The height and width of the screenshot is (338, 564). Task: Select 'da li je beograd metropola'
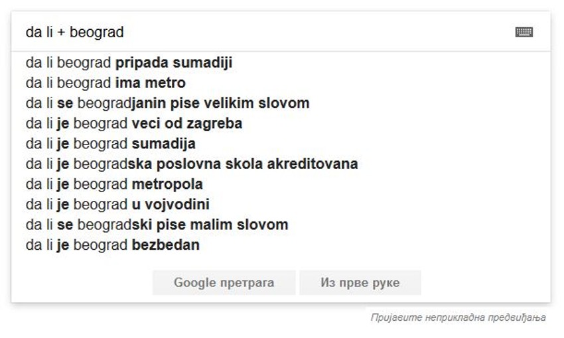click(114, 184)
